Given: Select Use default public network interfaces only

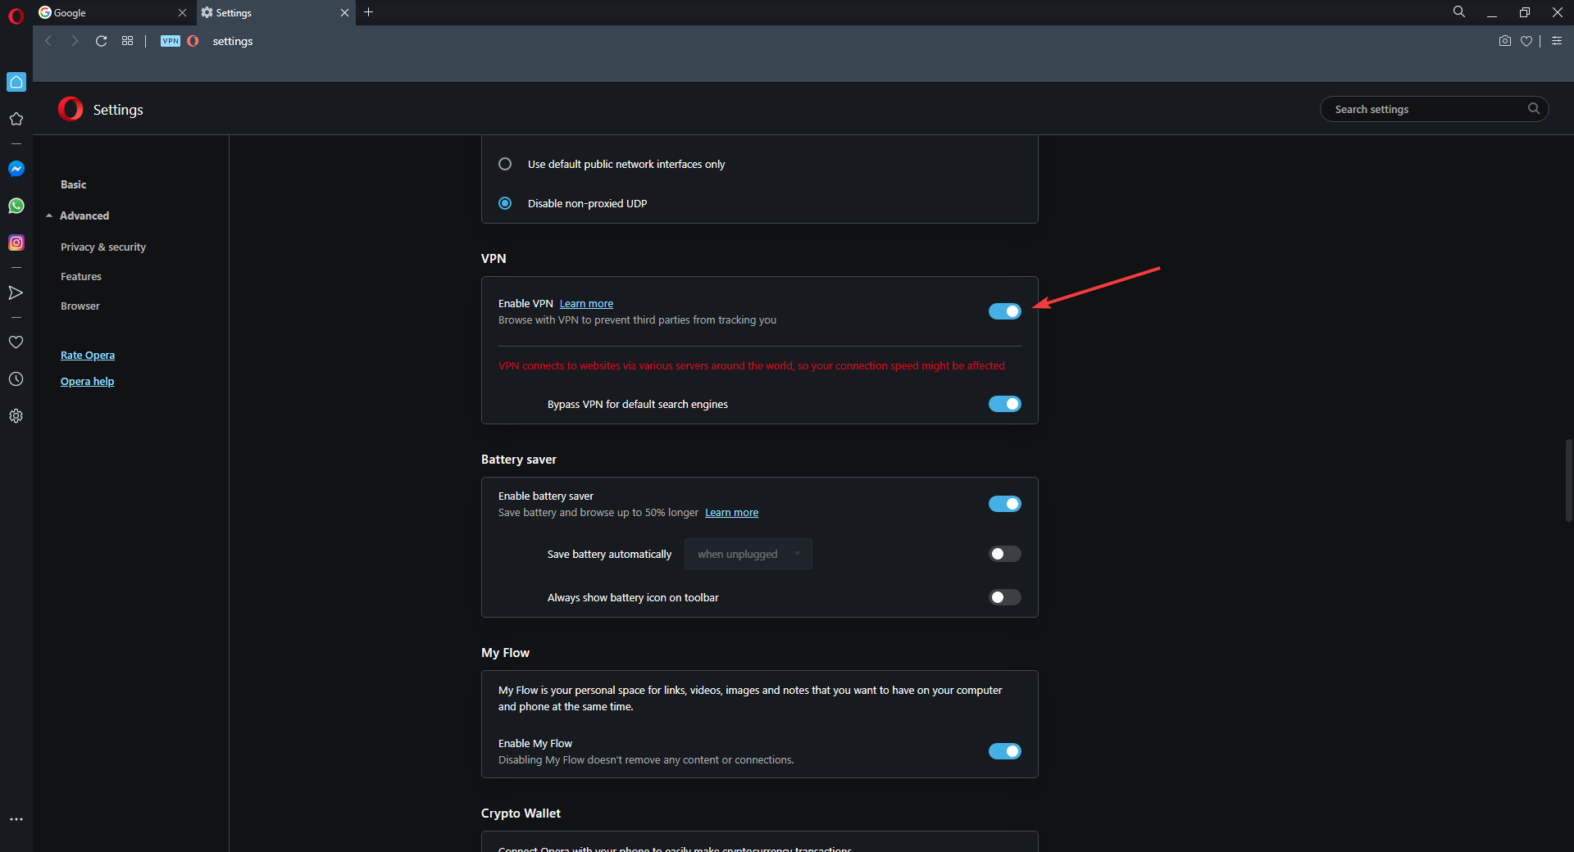Looking at the screenshot, I should coord(505,164).
